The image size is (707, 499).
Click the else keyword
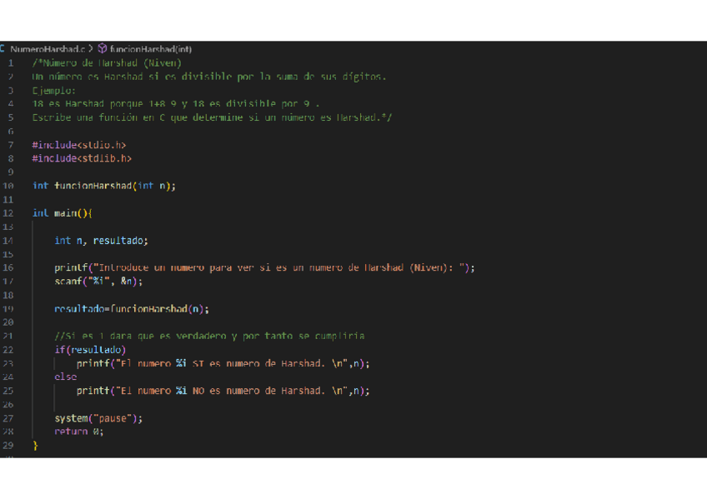[65, 377]
